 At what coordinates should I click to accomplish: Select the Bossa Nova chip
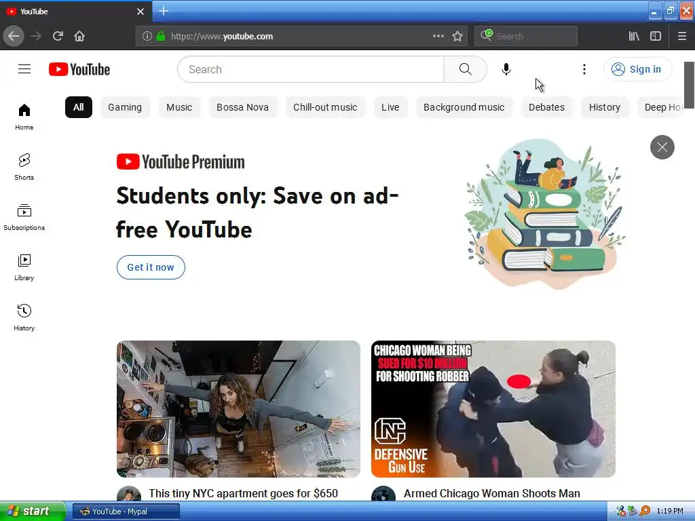[242, 107]
